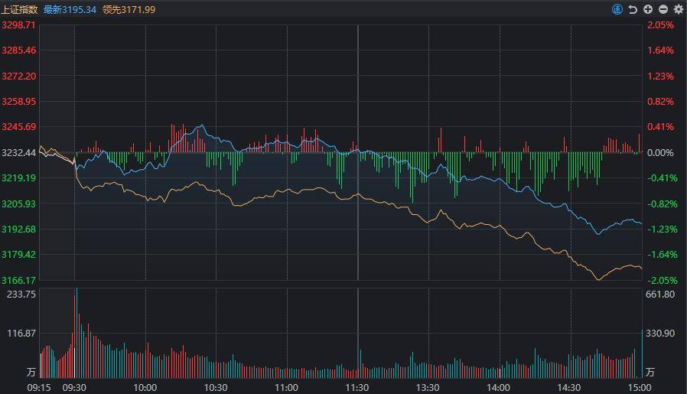The height and width of the screenshot is (394, 687).
Task: Click the 3166.17 lowest price label
Action: point(18,280)
